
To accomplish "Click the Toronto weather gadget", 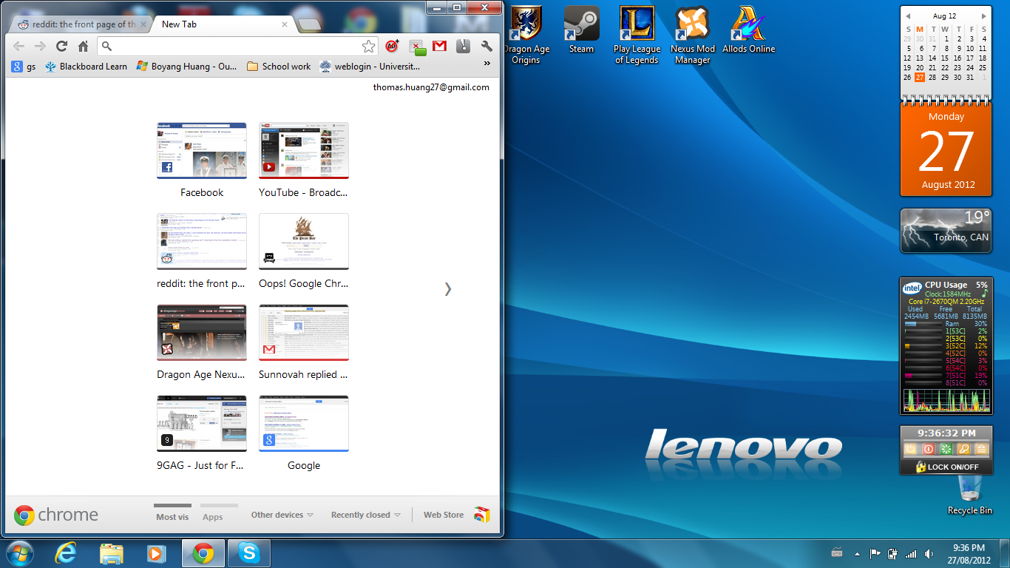I will coord(946,231).
